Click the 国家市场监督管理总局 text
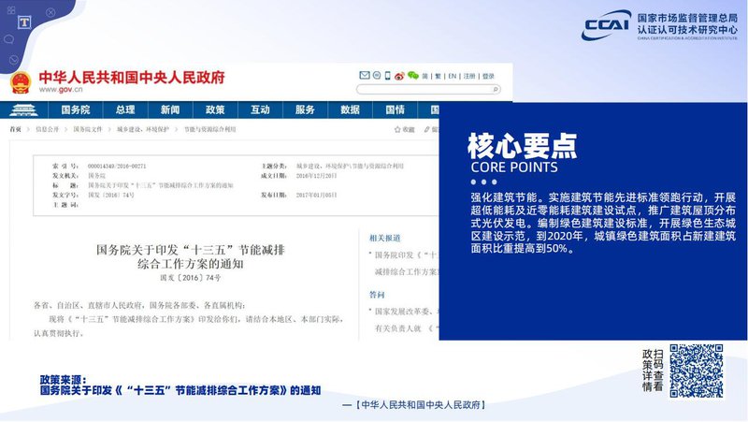This screenshot has width=748, height=422. pos(687,18)
